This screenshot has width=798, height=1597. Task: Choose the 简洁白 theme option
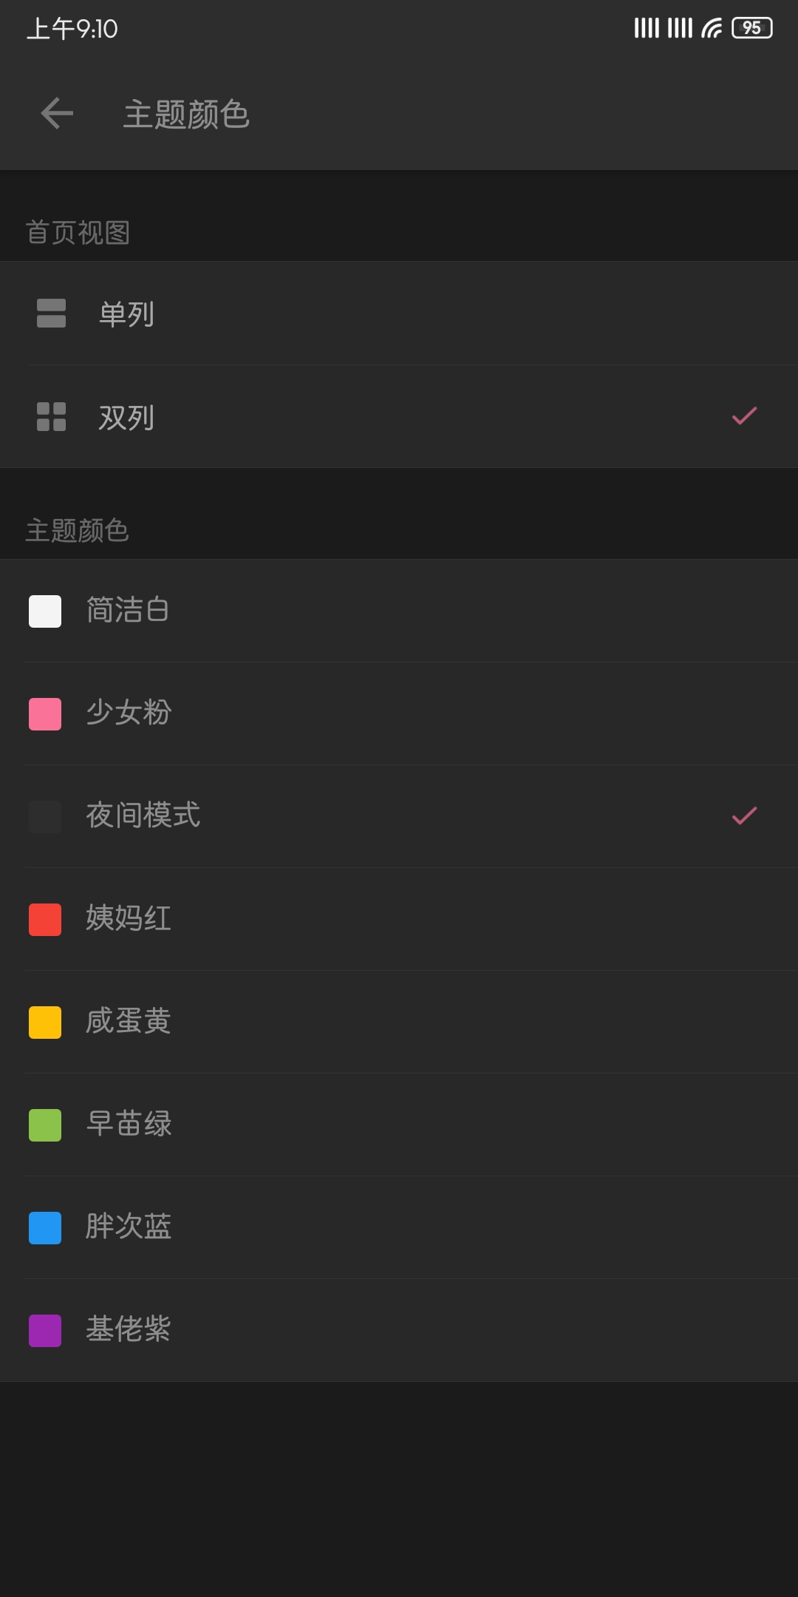128,611
